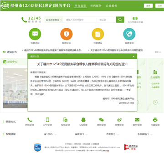Viewport: 164px width, 164px height.
Task: Open 办事服务 link in 企业服务 card
Action: [x=155, y=87]
